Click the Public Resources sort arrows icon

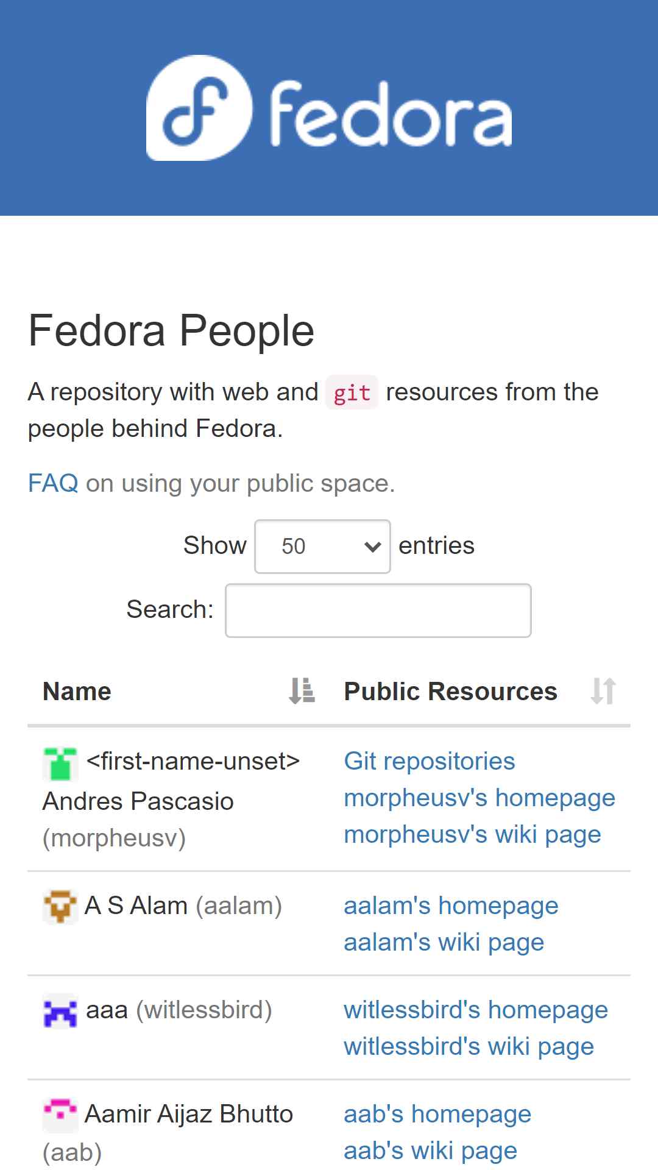click(603, 691)
